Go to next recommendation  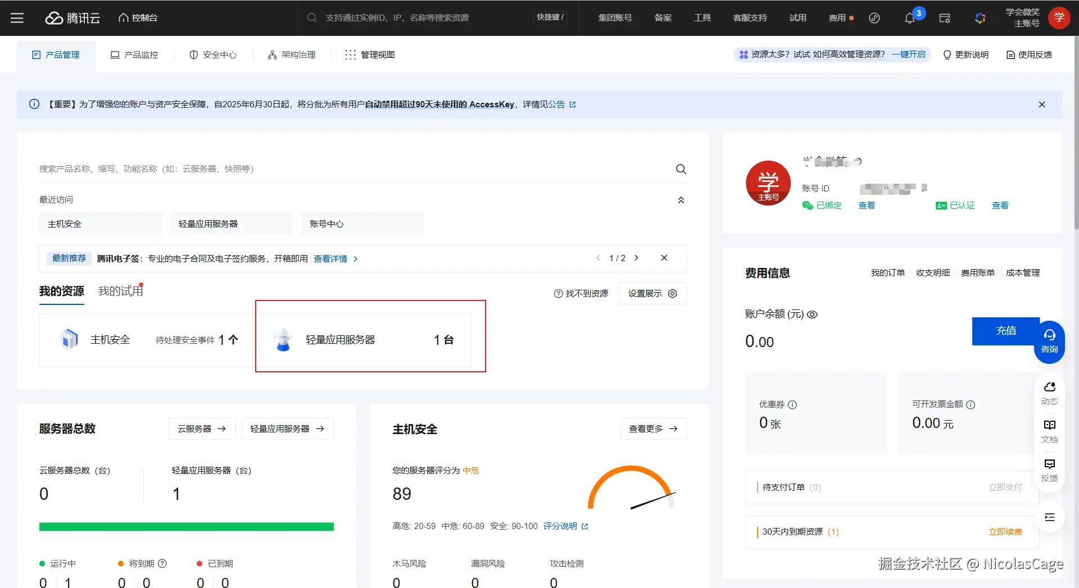click(636, 258)
